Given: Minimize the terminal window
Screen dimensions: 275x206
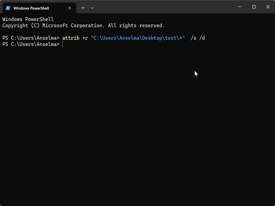Looking at the screenshot, I should point(240,7).
